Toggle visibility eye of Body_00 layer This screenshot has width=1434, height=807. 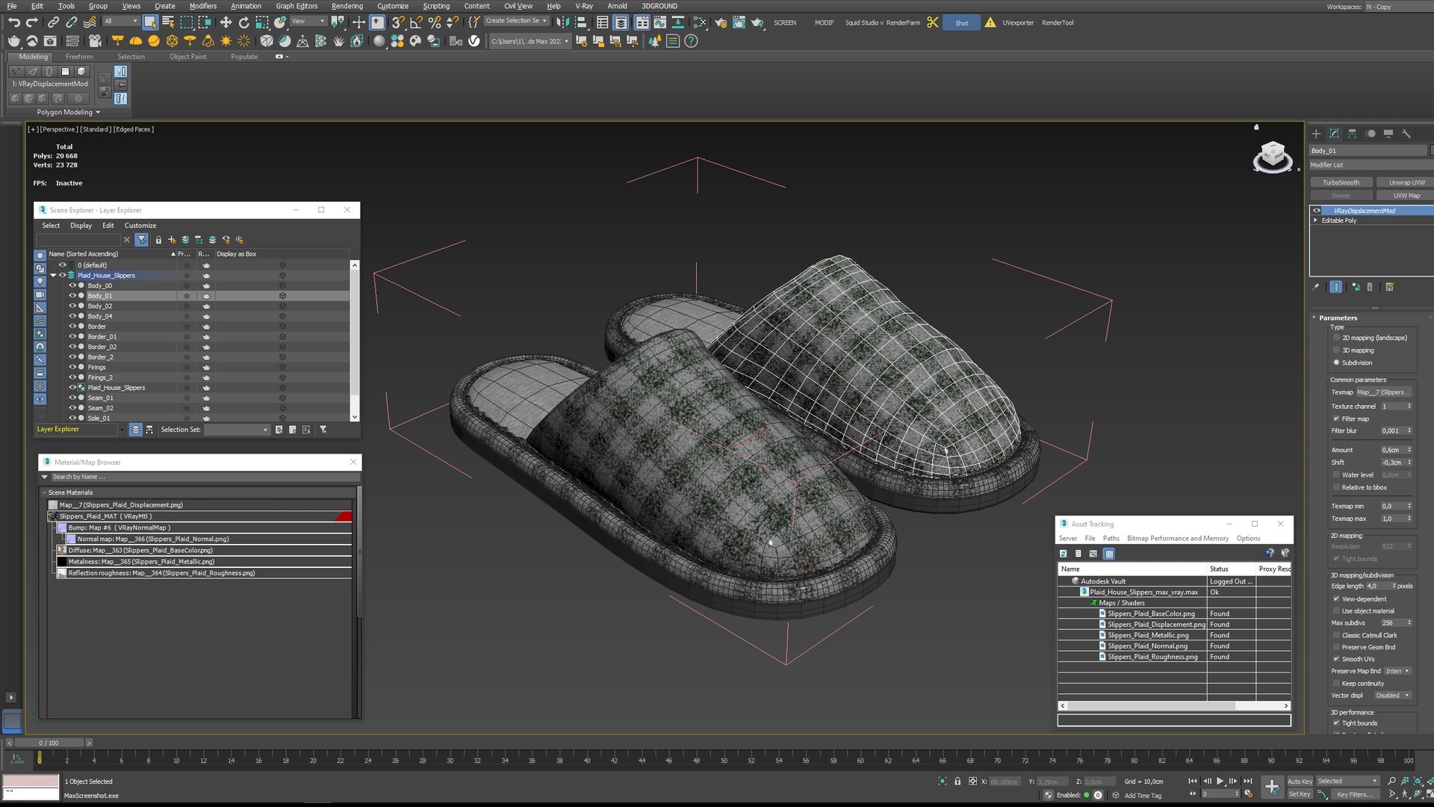coord(72,285)
